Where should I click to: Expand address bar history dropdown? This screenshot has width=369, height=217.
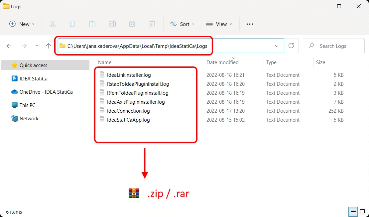click(x=277, y=46)
